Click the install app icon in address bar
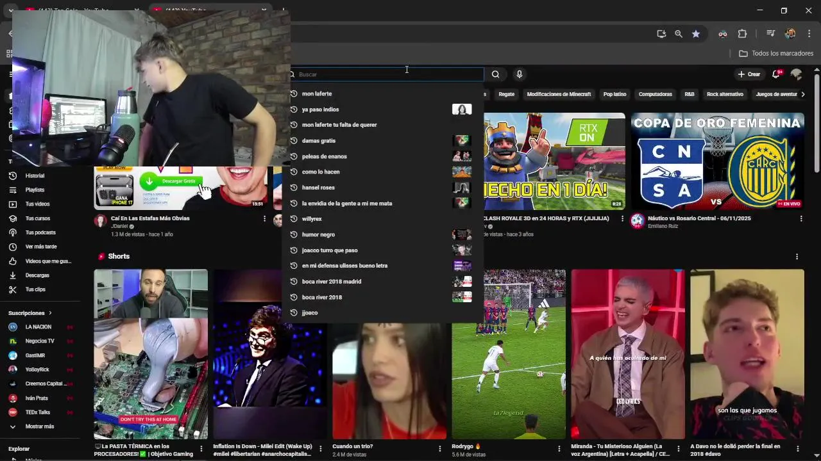Image resolution: width=821 pixels, height=461 pixels. (x=661, y=34)
